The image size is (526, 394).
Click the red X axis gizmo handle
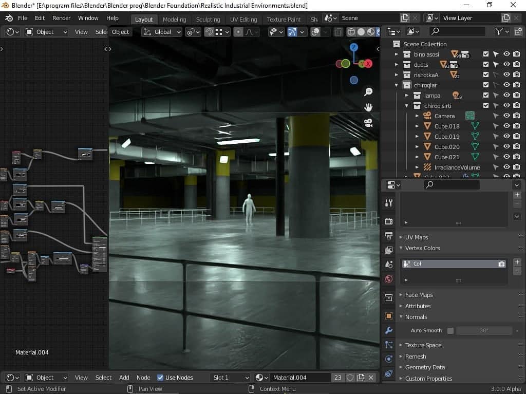coord(368,63)
